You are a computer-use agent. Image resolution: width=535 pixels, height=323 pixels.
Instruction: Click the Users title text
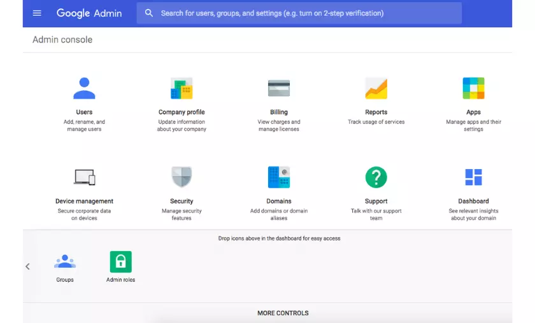pos(84,112)
